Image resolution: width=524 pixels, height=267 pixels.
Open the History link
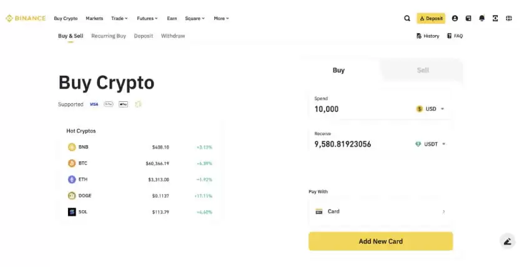(428, 36)
